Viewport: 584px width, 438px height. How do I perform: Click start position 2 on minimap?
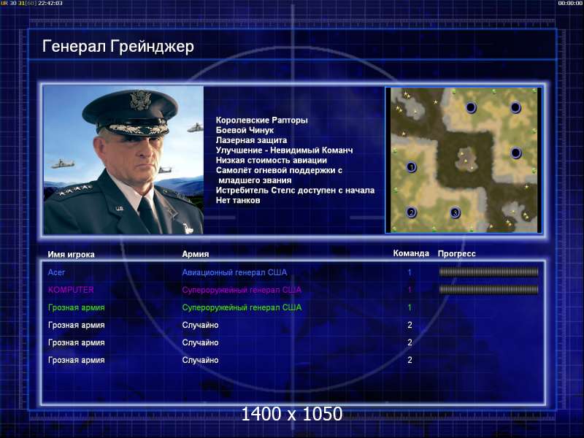pos(411,212)
